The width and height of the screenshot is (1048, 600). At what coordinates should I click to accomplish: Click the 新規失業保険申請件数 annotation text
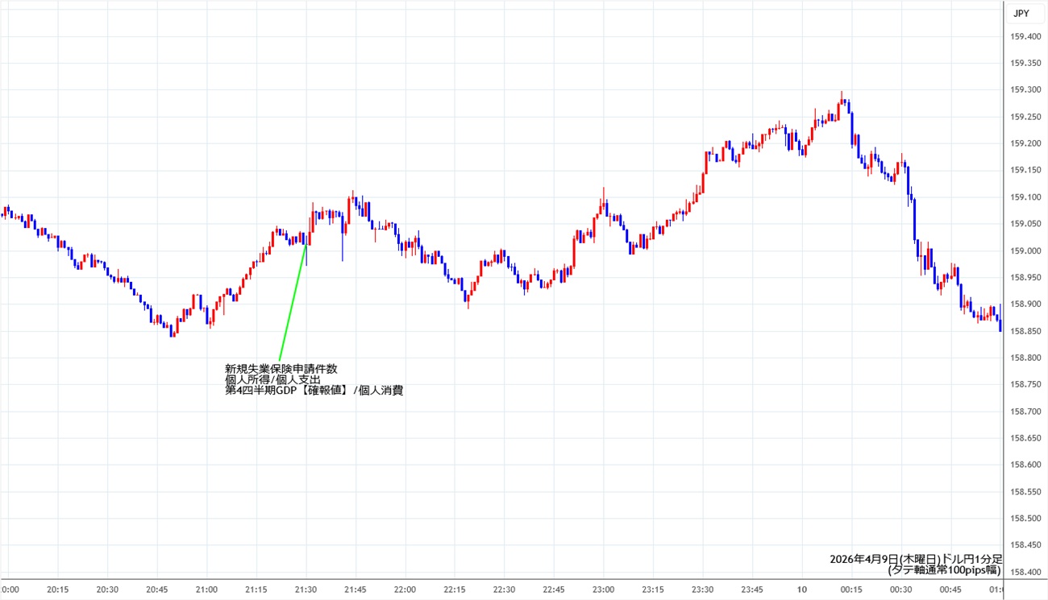(281, 369)
